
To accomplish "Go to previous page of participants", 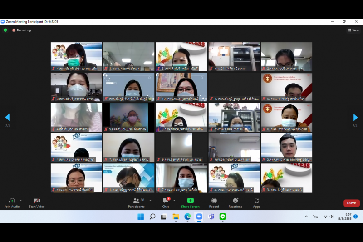I will pos(7,117).
